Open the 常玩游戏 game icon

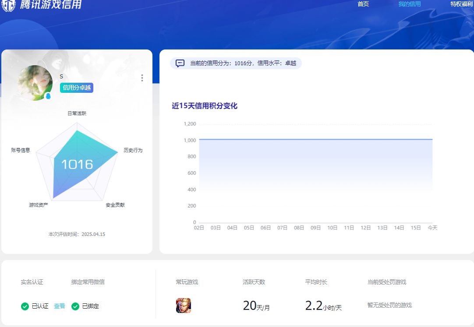point(184,306)
